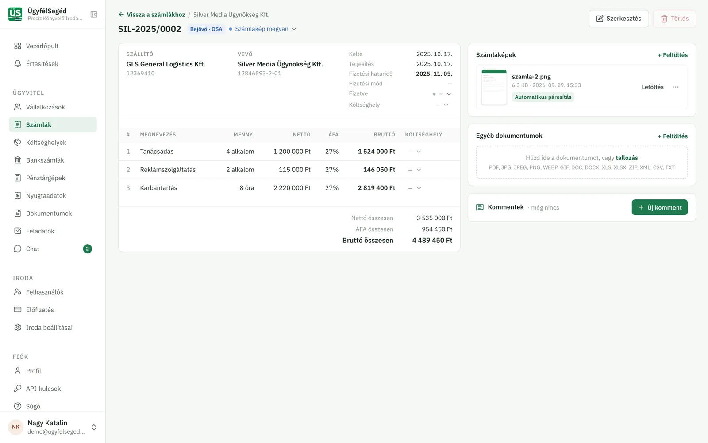Viewport: 708px width, 443px height.
Task: Open the Feladatok task list
Action: pyautogui.click(x=53, y=231)
